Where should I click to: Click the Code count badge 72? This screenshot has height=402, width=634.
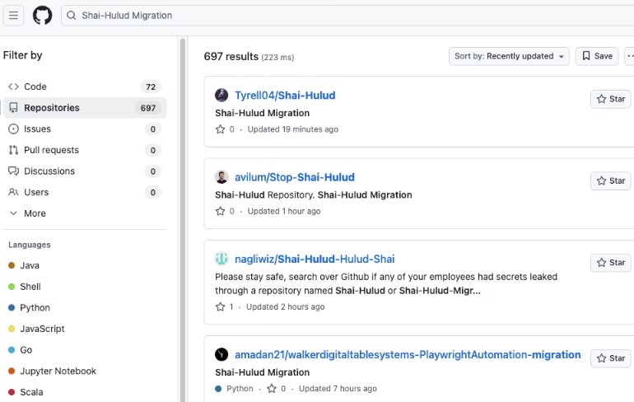click(151, 87)
